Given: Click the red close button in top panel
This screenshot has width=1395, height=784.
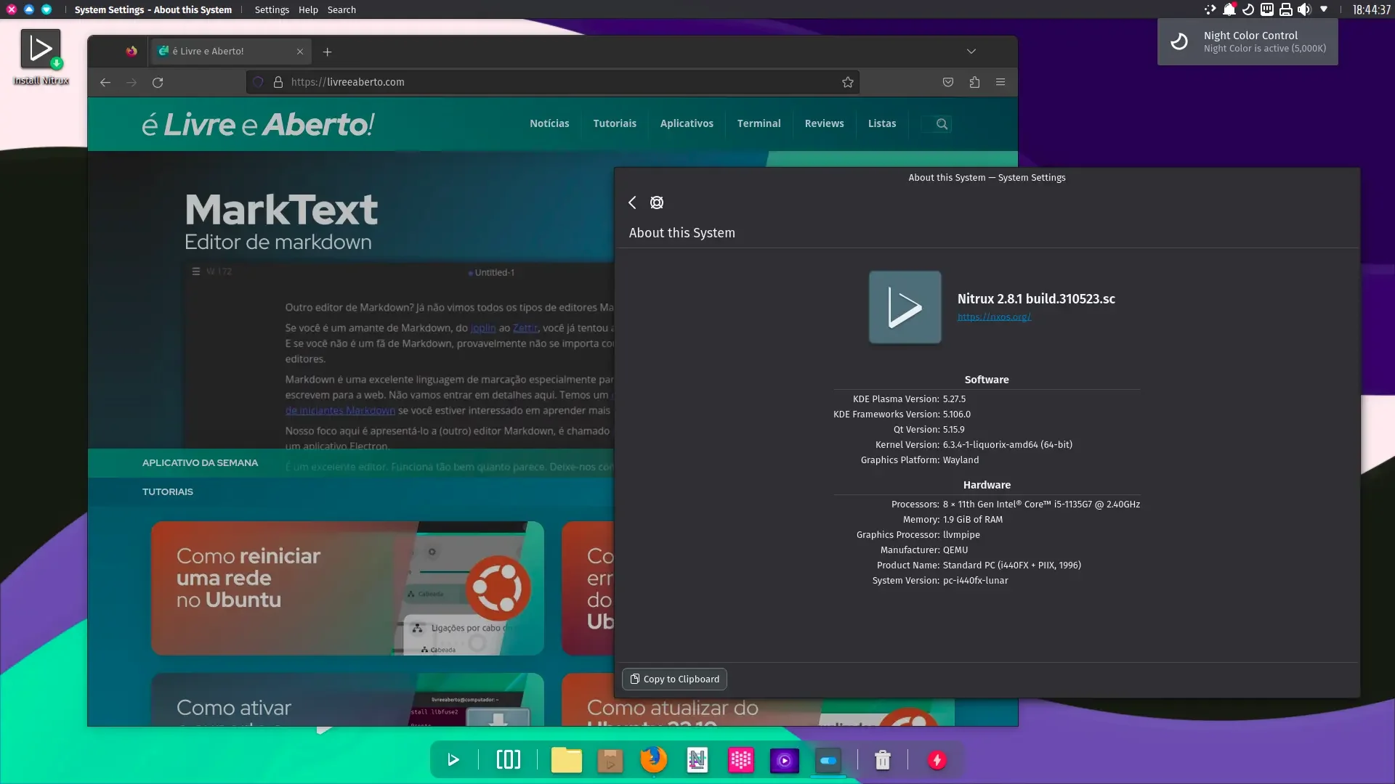Looking at the screenshot, I should 12,9.
